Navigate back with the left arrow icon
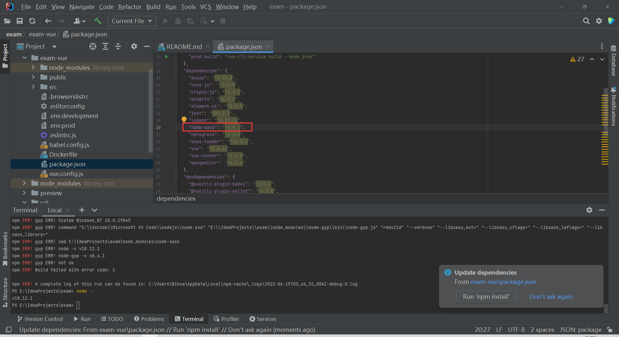This screenshot has height=337, width=619. (48, 21)
